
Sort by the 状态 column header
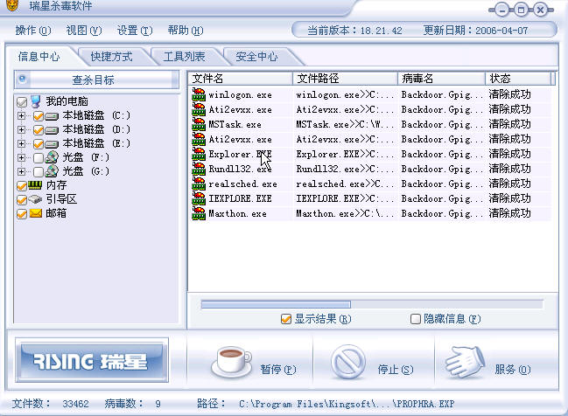(x=517, y=79)
